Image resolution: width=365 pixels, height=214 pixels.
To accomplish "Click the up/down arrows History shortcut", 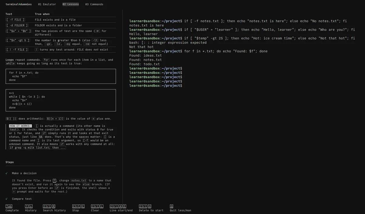I will [31, 208].
